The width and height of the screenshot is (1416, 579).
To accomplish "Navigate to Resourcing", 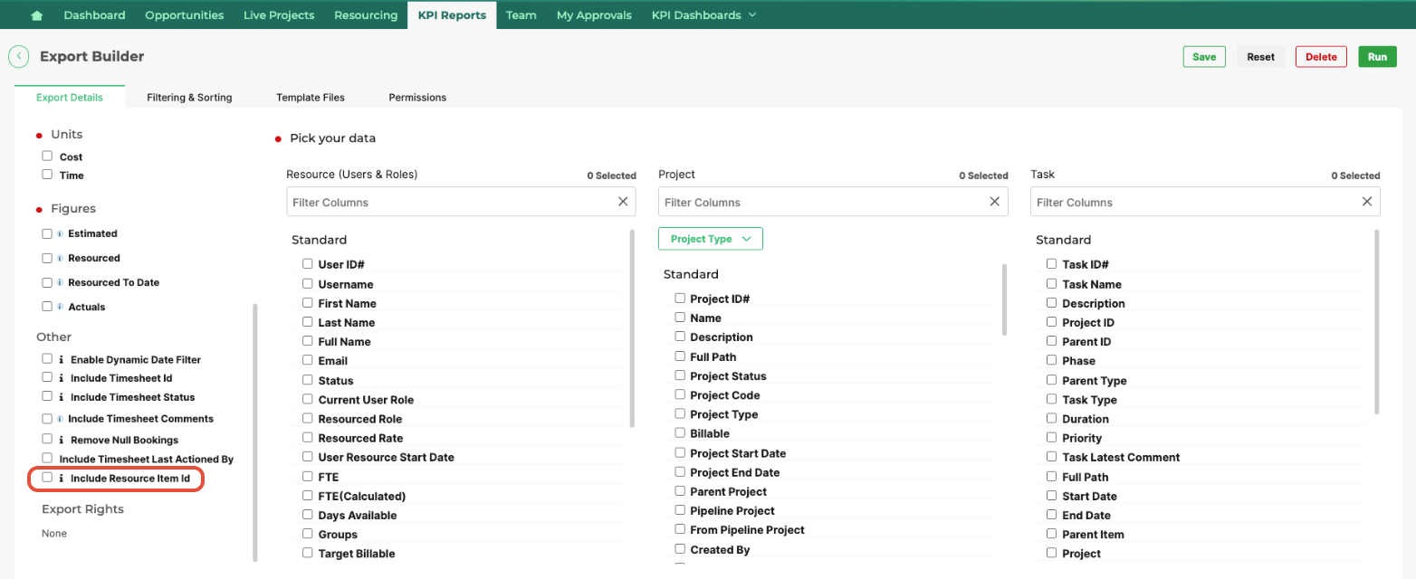I will pos(366,15).
